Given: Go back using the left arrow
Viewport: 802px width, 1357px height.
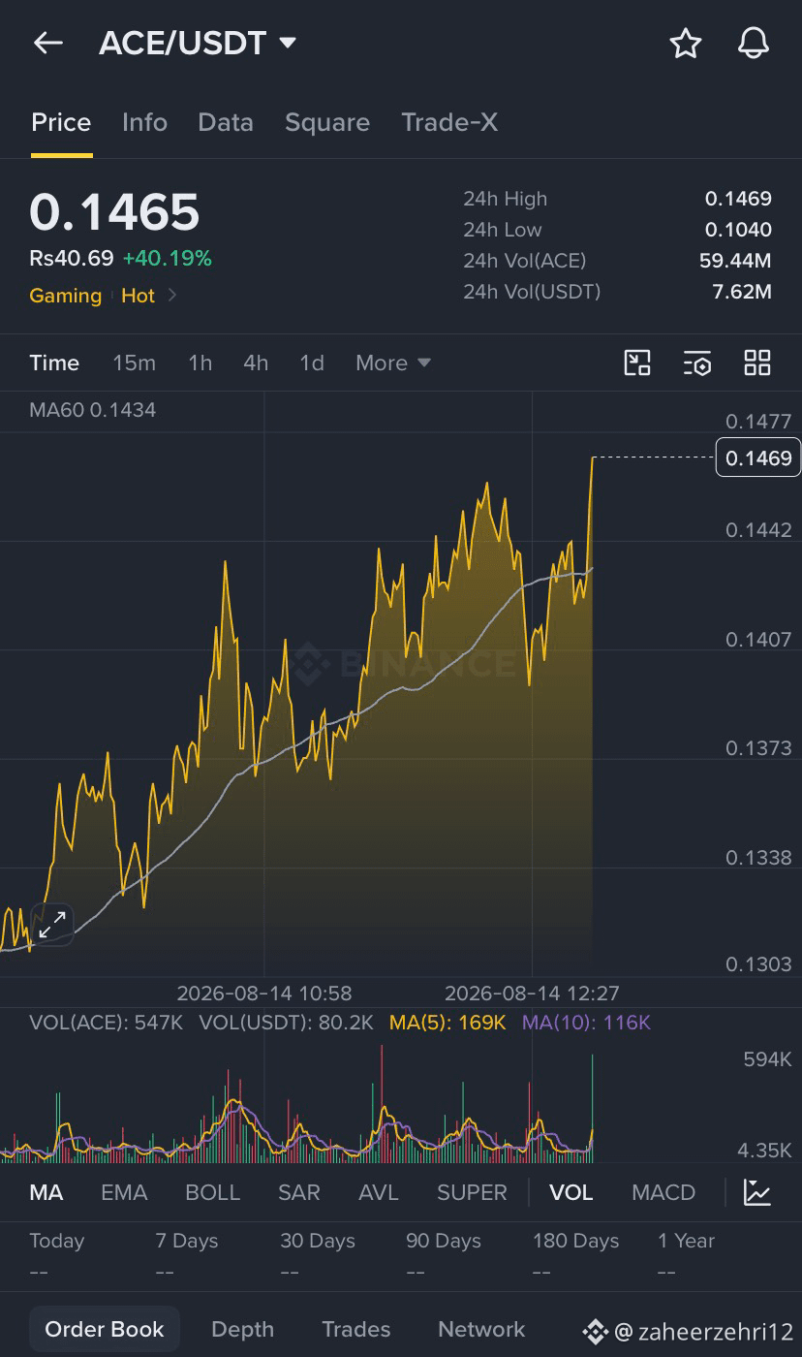Looking at the screenshot, I should [47, 43].
